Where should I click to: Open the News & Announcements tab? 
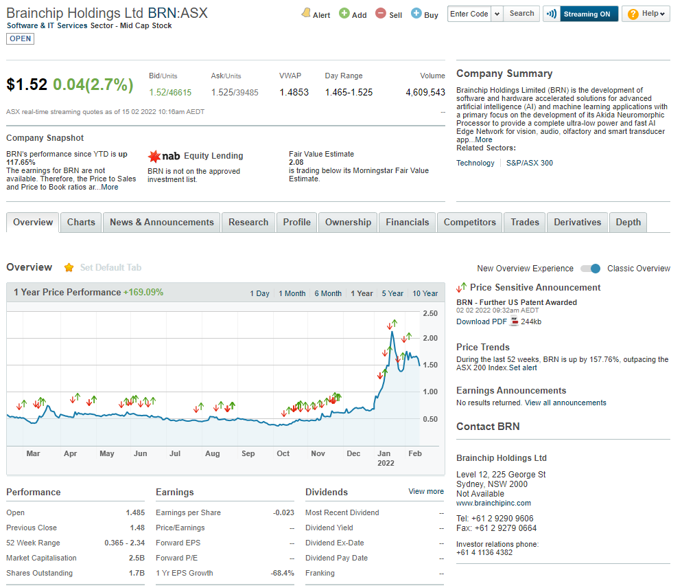click(162, 222)
